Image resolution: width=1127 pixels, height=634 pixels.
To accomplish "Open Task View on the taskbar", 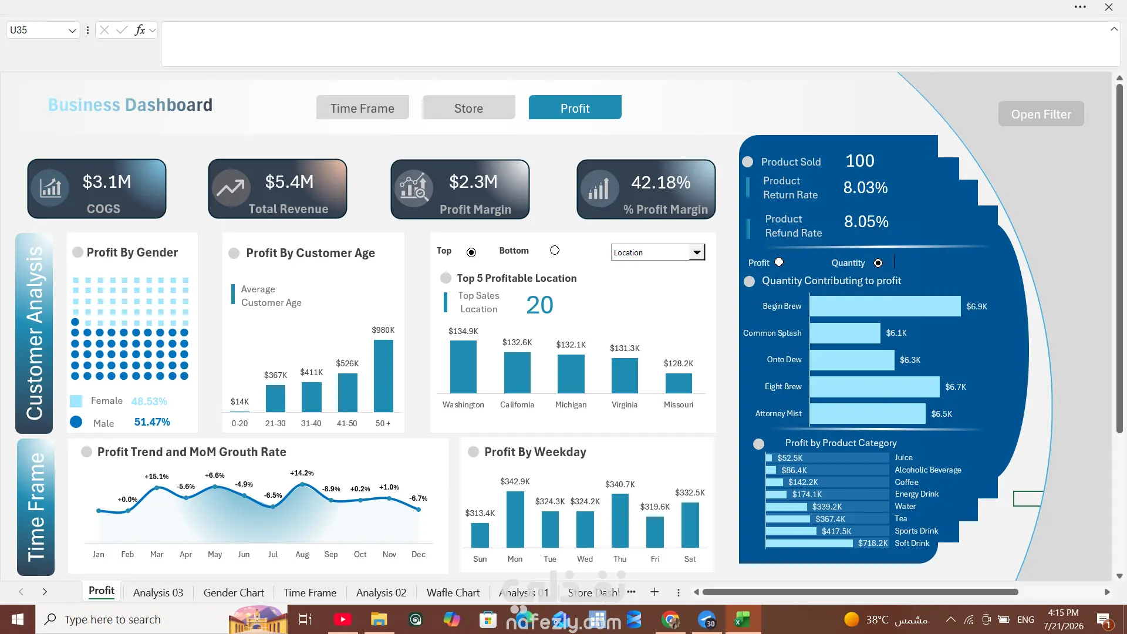I will click(x=305, y=619).
